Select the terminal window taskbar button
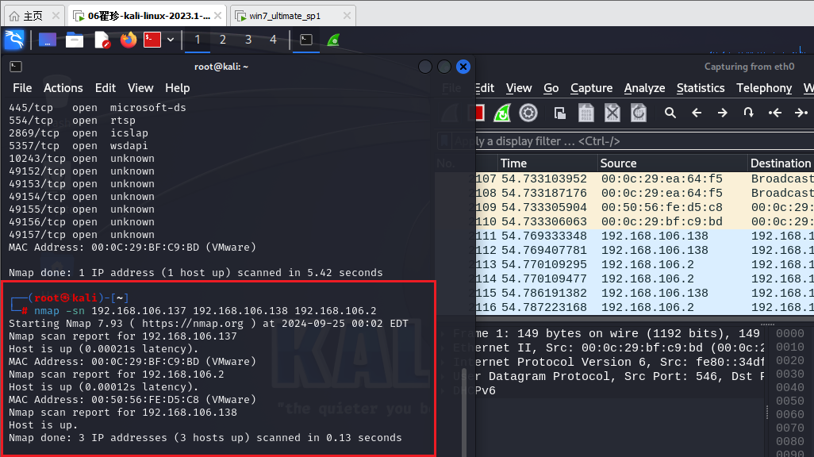The height and width of the screenshot is (457, 814). 306,40
